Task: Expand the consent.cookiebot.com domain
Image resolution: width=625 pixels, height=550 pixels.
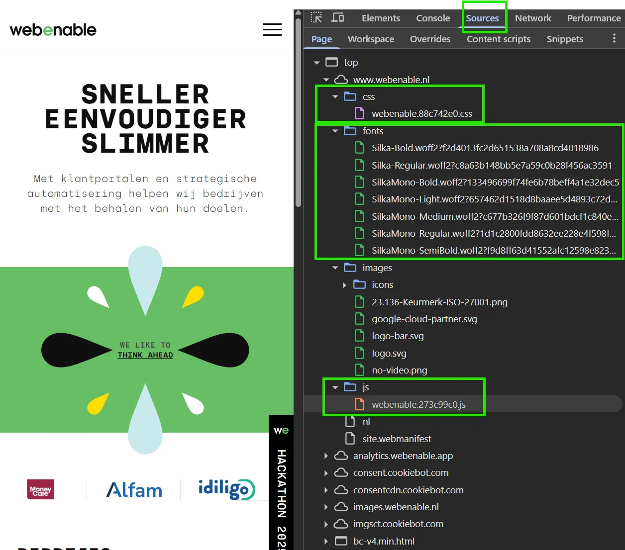Action: (x=326, y=473)
